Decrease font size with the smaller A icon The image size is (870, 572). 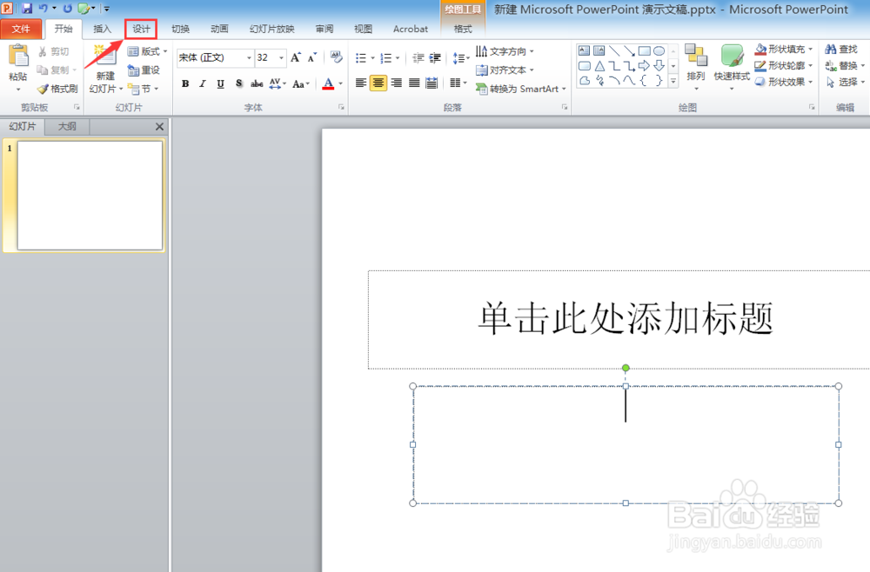[x=312, y=57]
